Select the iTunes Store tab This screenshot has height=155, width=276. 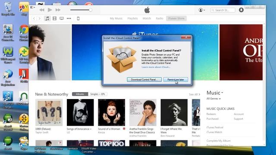176,19
